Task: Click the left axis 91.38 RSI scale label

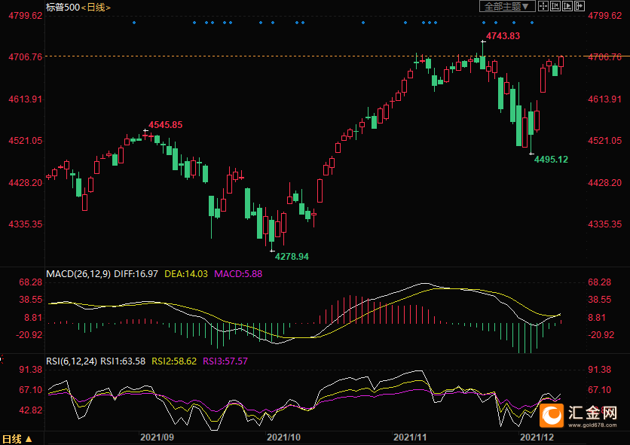Action: [x=31, y=370]
